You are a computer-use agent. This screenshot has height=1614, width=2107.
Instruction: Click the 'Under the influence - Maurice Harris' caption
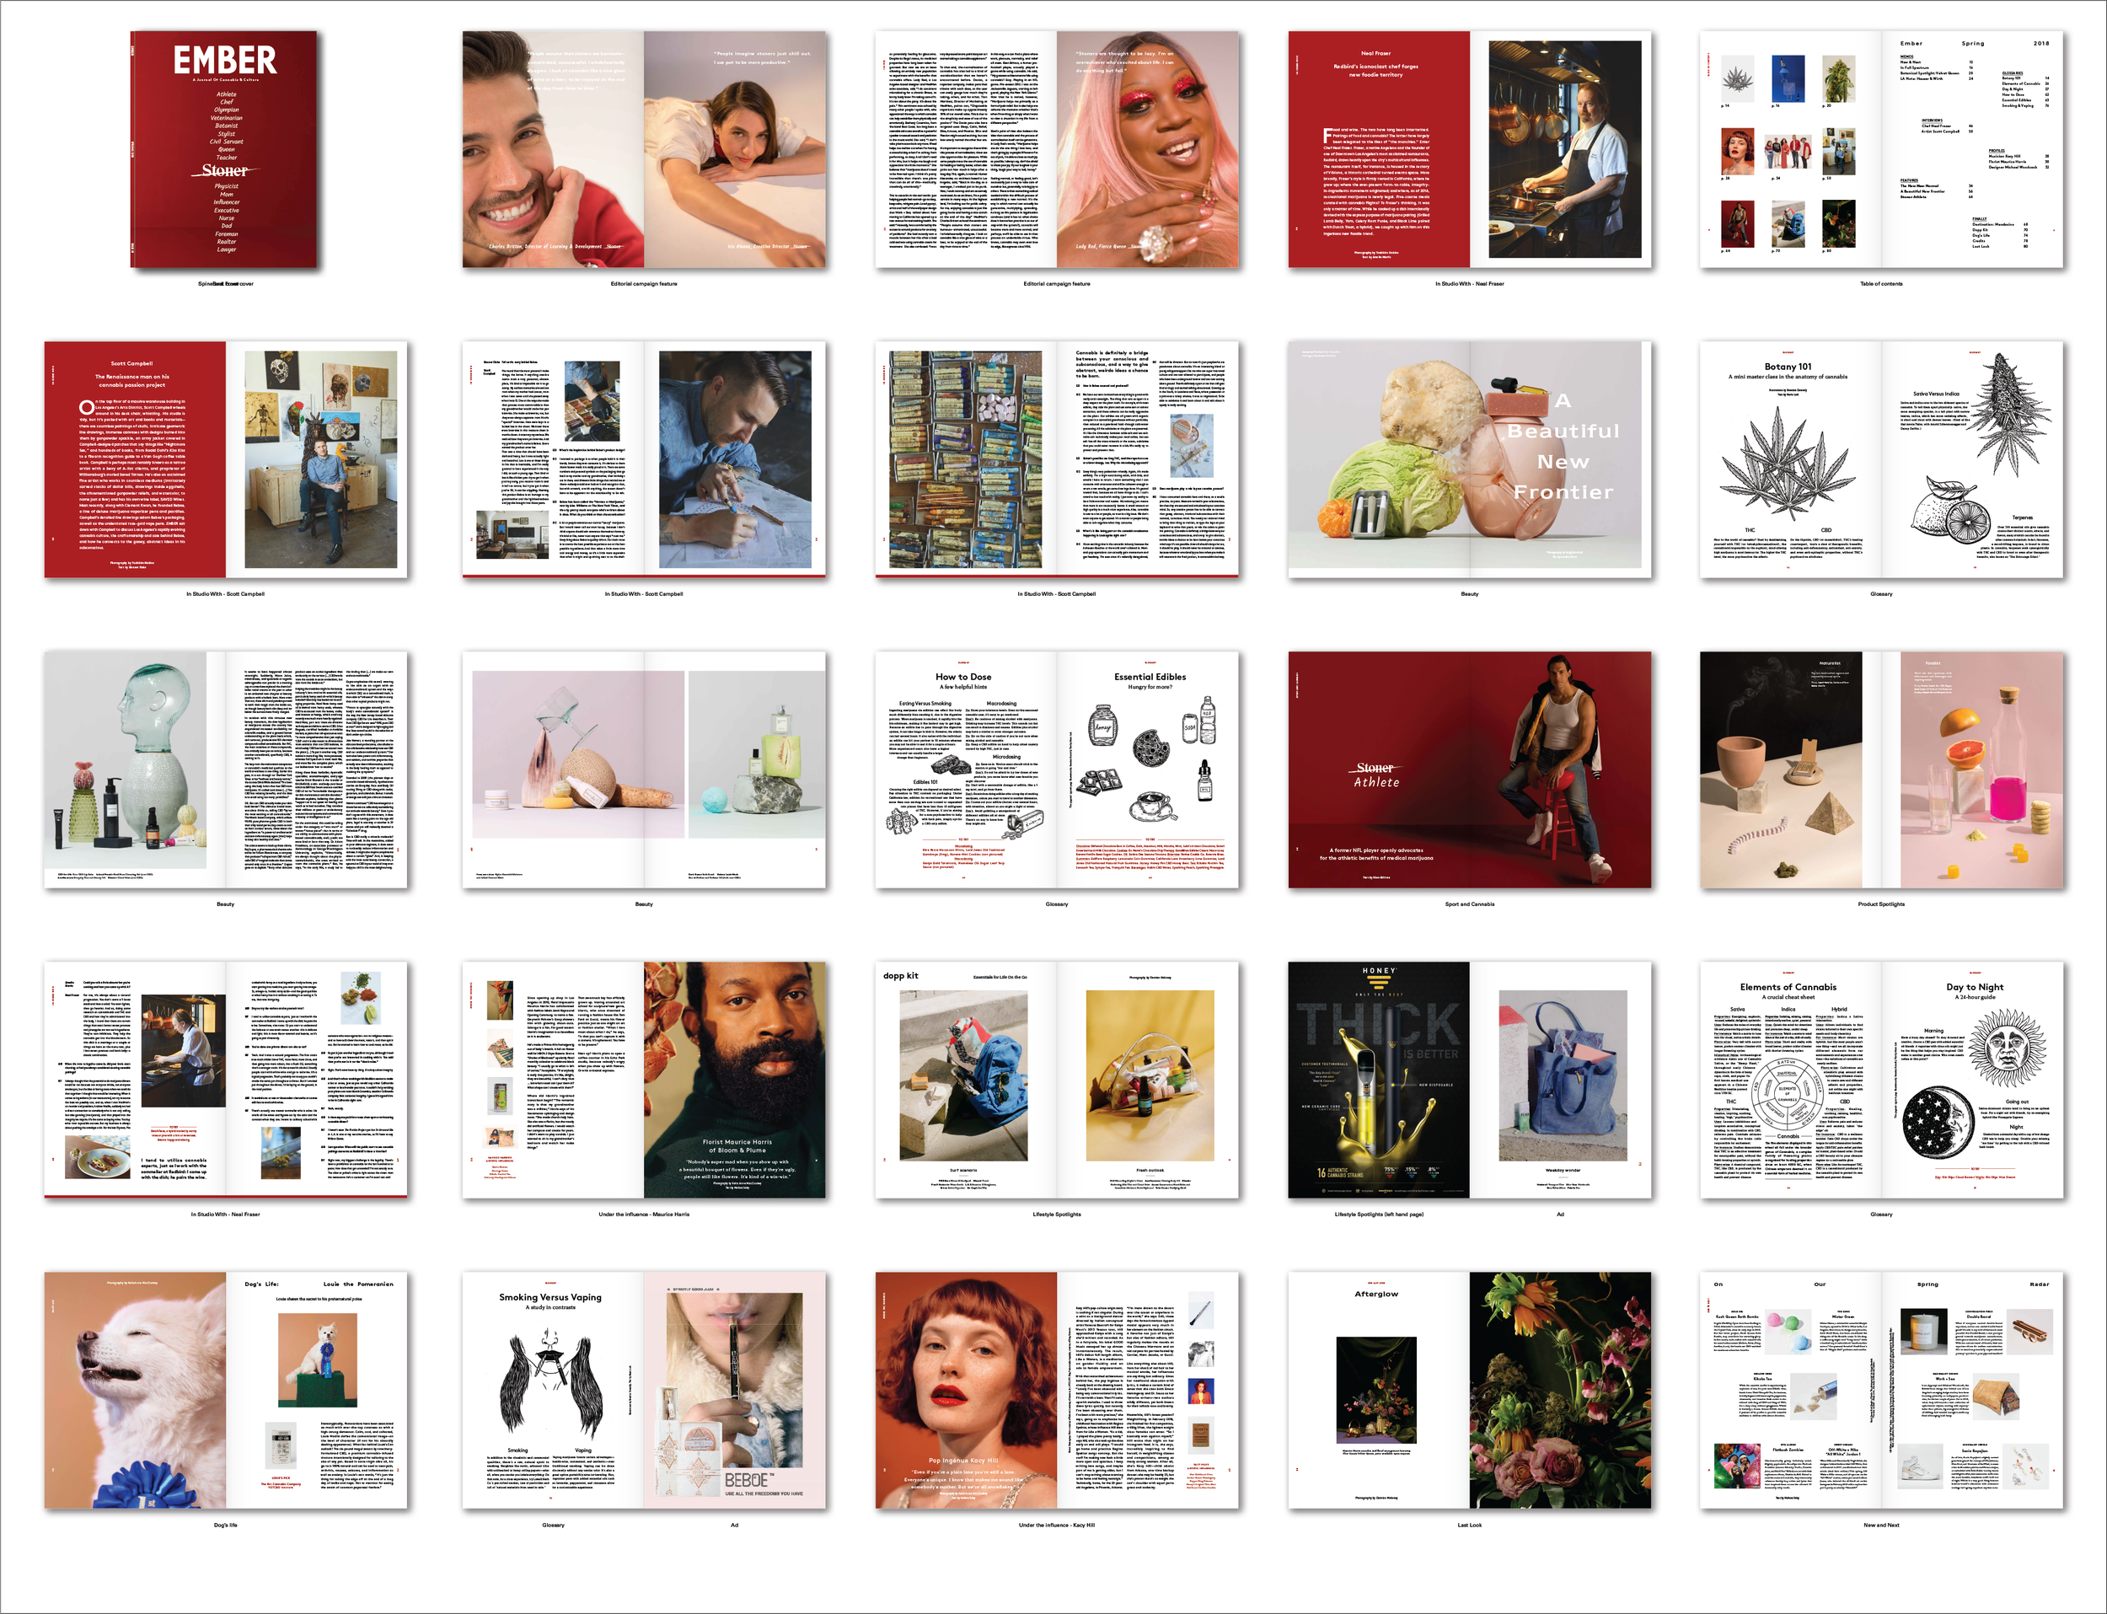pyautogui.click(x=644, y=1215)
